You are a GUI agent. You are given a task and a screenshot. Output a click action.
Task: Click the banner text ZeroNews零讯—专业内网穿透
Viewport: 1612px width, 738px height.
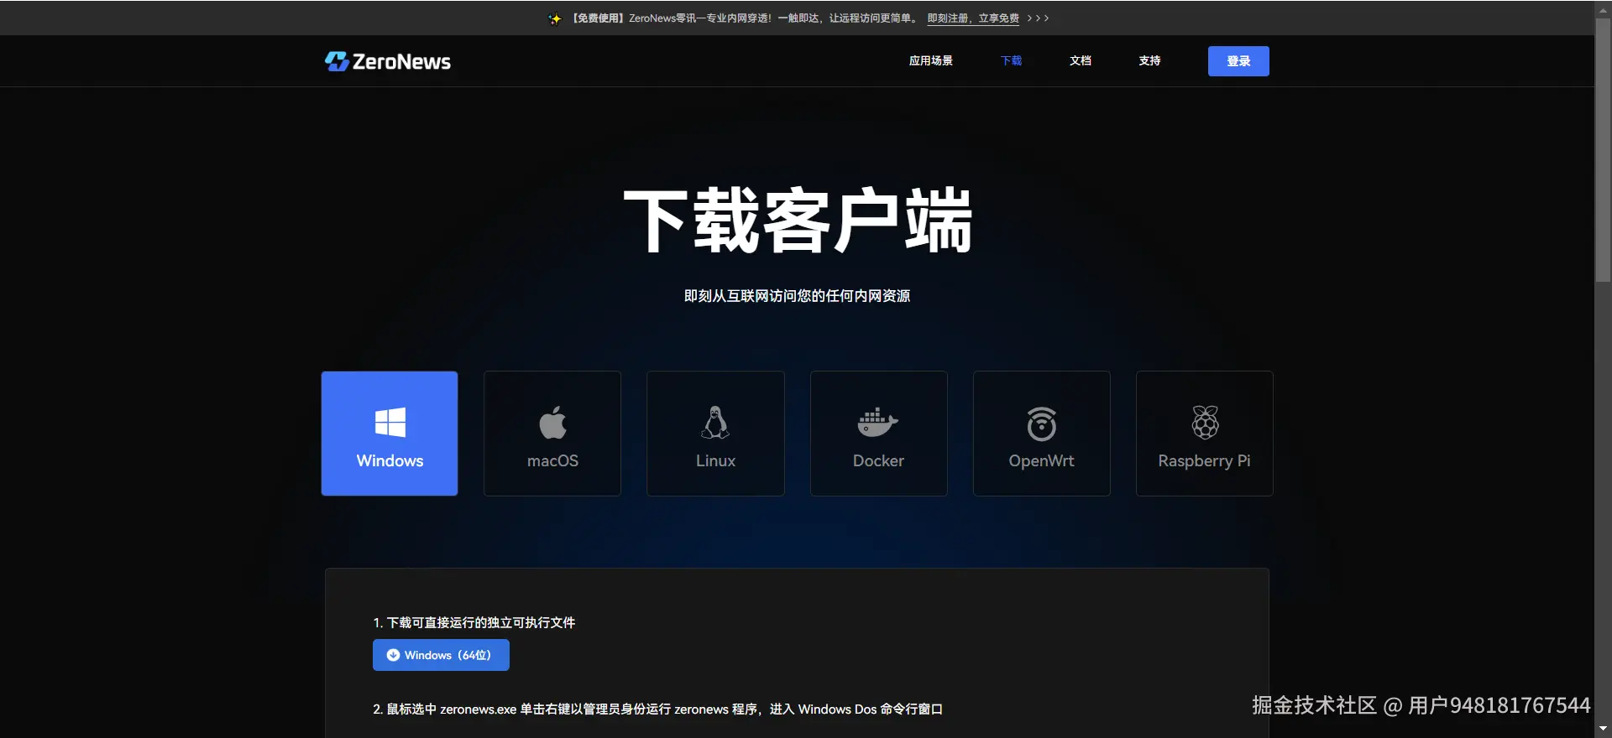[699, 18]
